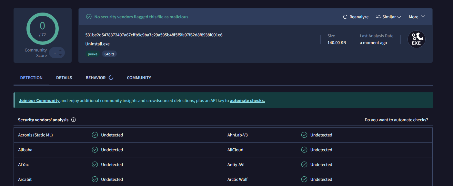The image size is (453, 186).
Task: Click the checkmark icon in the no-malicious banner
Action: 89,16
